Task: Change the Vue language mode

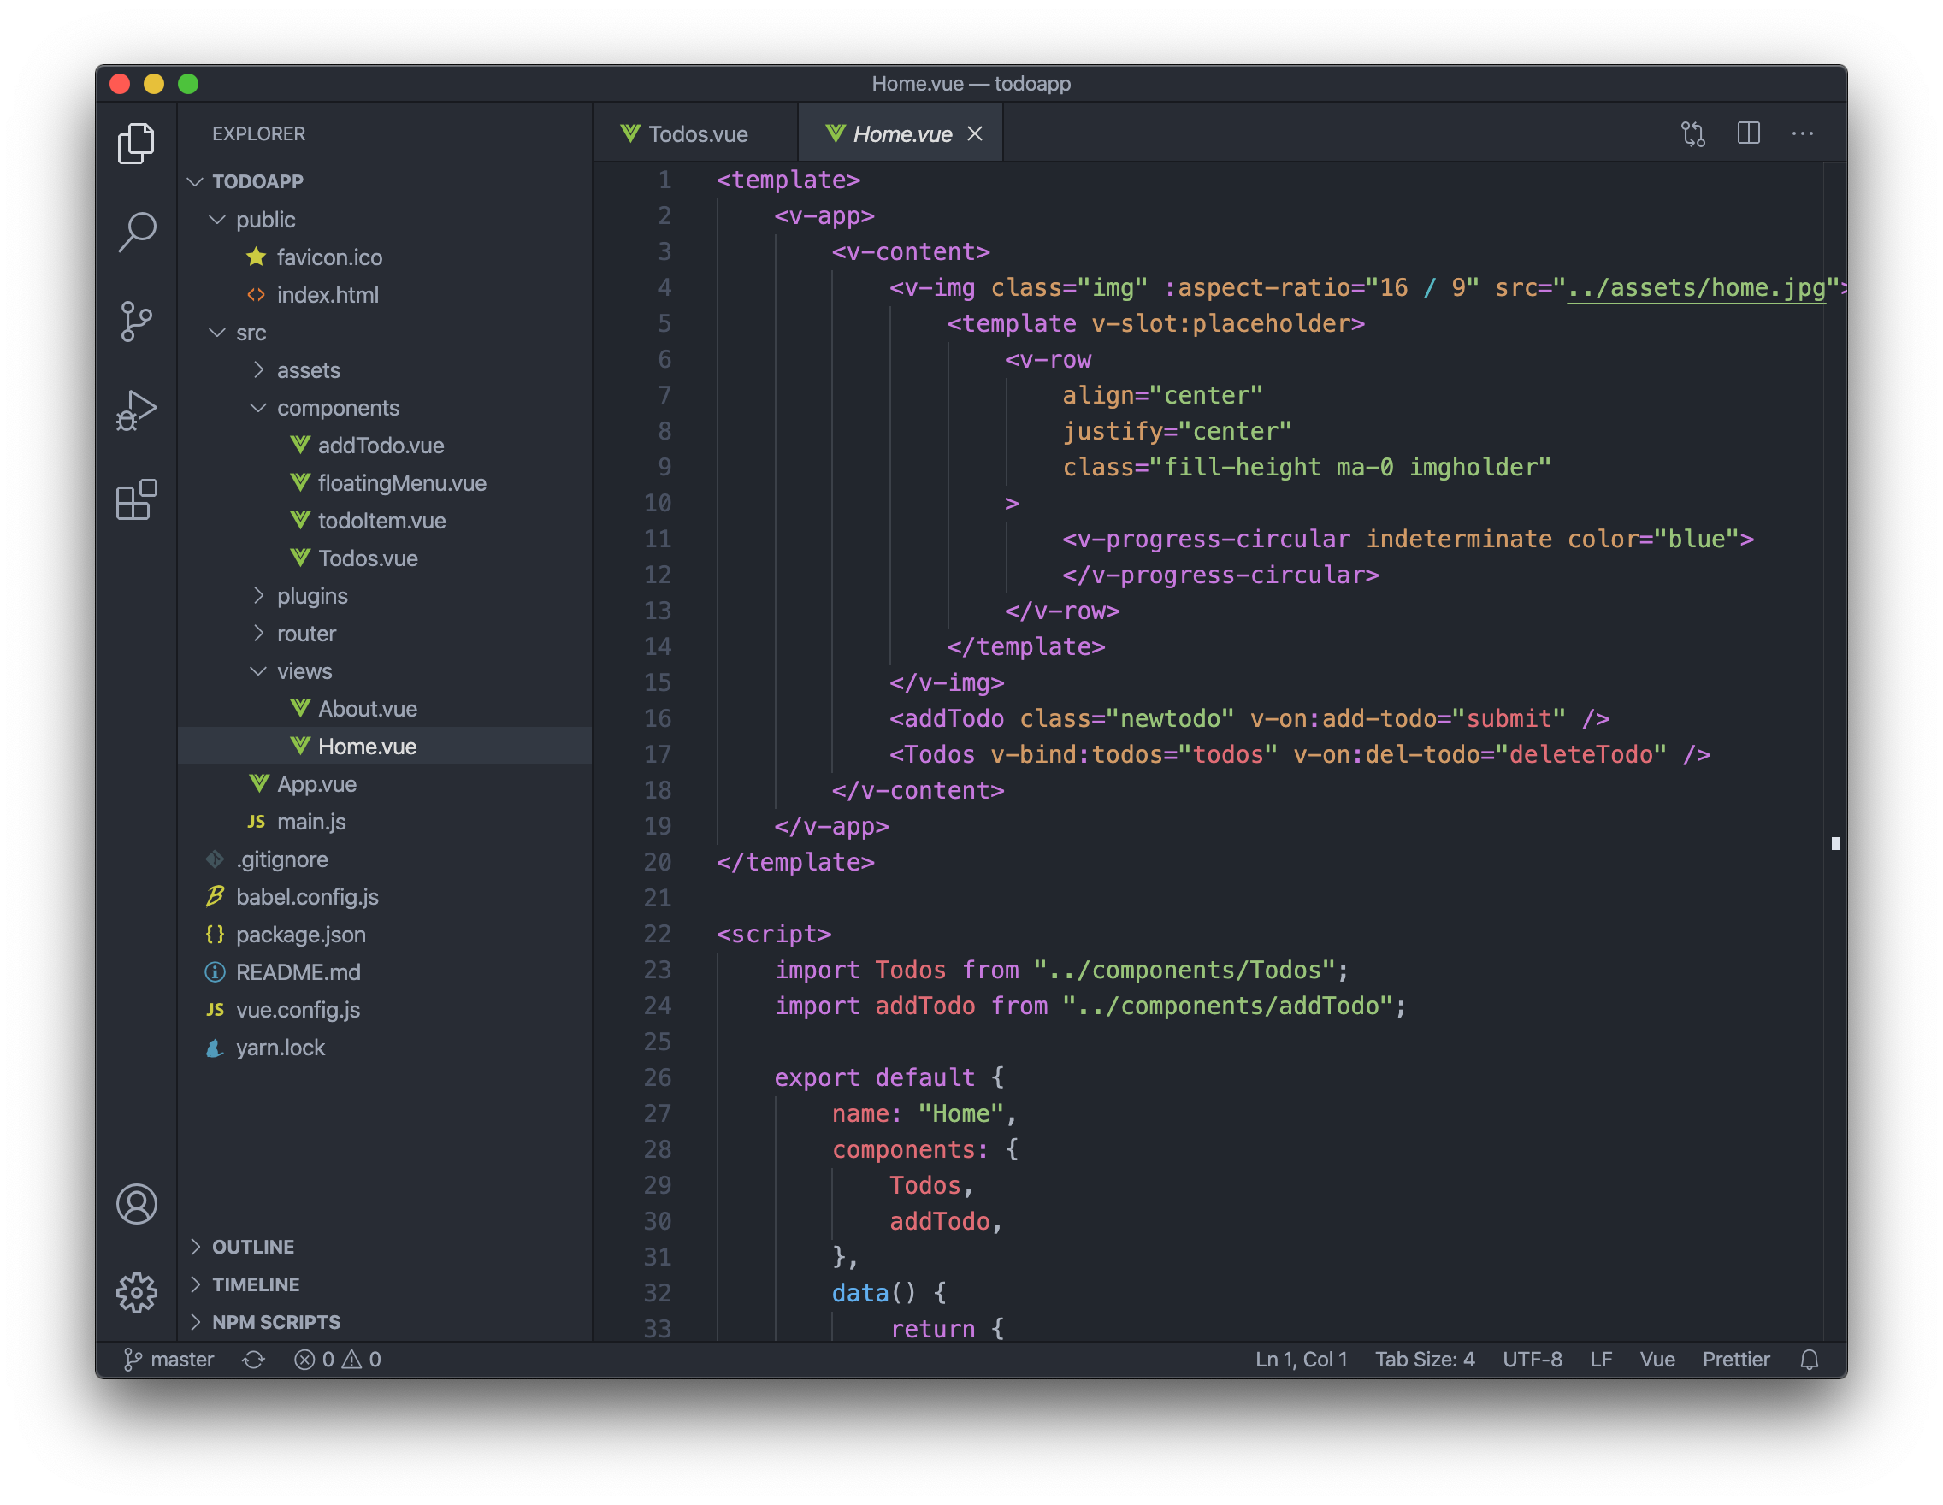Action: [x=1657, y=1359]
